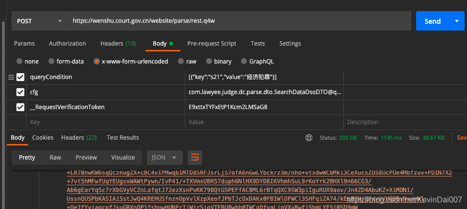The width and height of the screenshot is (467, 209).
Task: Click the 38.67 KB response size
Action: (434, 138)
